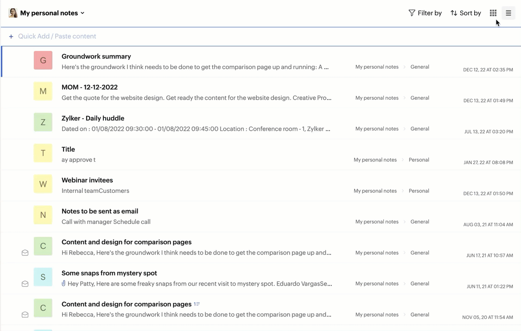Open the Groundwork summary note
This screenshot has height=331, width=521.
coord(96,57)
